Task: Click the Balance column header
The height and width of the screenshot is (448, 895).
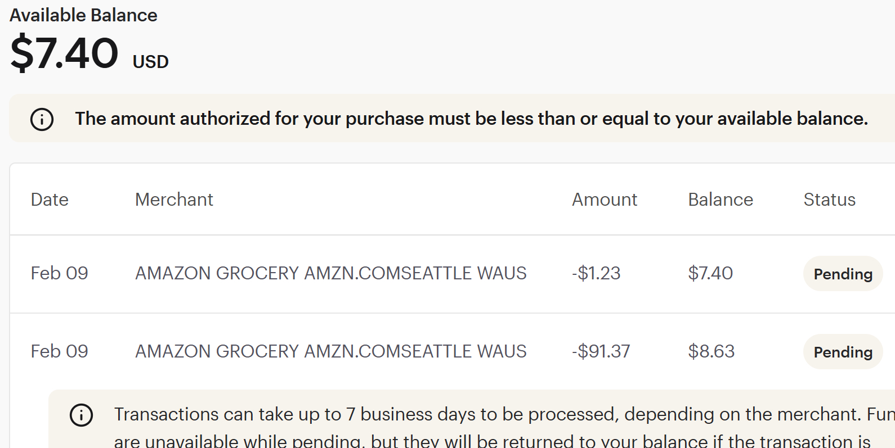Action: coord(721,200)
